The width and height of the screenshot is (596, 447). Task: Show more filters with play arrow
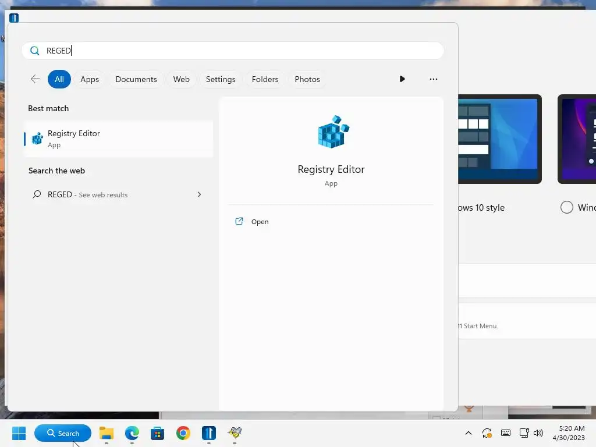tap(402, 79)
